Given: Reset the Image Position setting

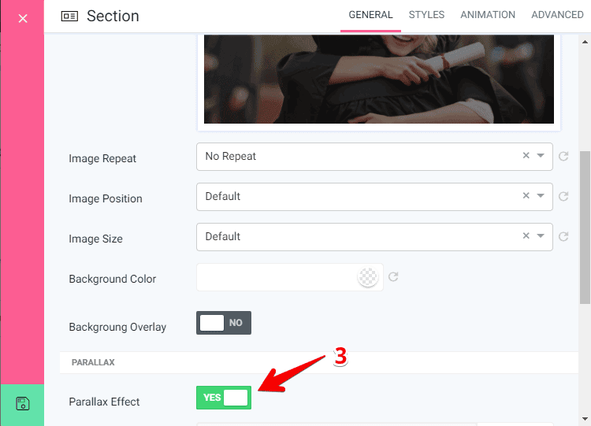Looking at the screenshot, I should [x=563, y=197].
